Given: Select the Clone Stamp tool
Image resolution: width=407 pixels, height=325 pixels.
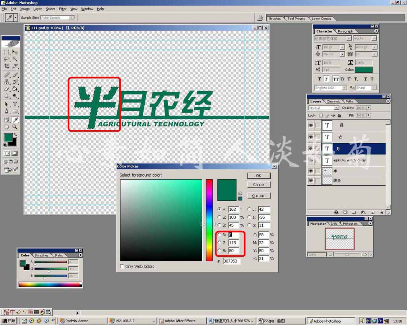Looking at the screenshot, I should (x=7, y=82).
